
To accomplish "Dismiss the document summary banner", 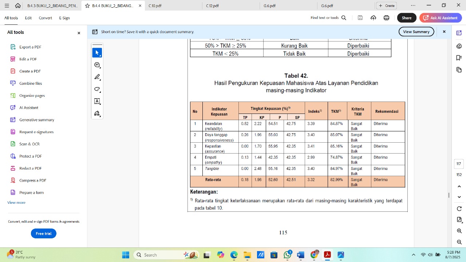I will click(444, 32).
